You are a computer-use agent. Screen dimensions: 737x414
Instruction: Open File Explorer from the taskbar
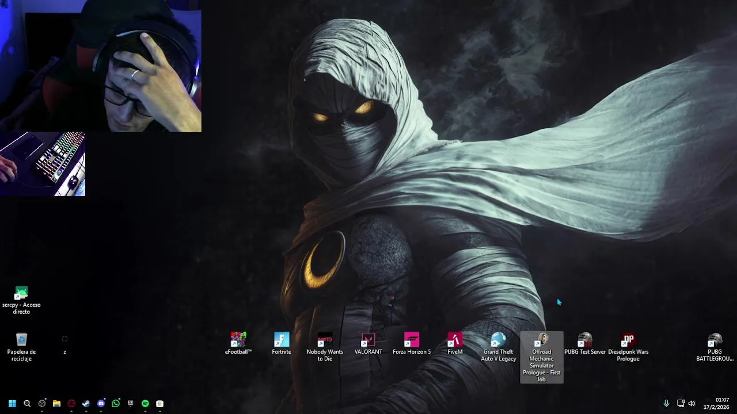pyautogui.click(x=56, y=404)
